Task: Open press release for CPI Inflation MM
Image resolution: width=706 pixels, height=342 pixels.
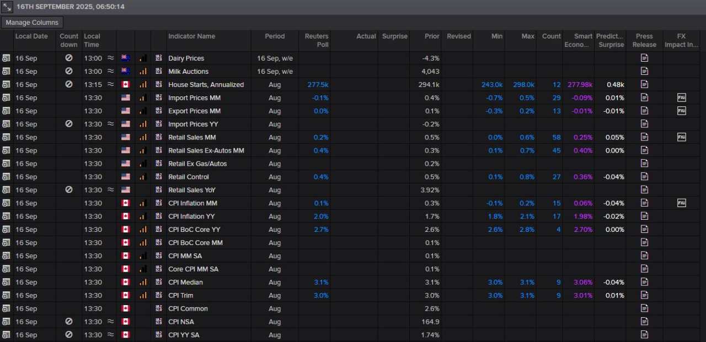Action: (644, 203)
